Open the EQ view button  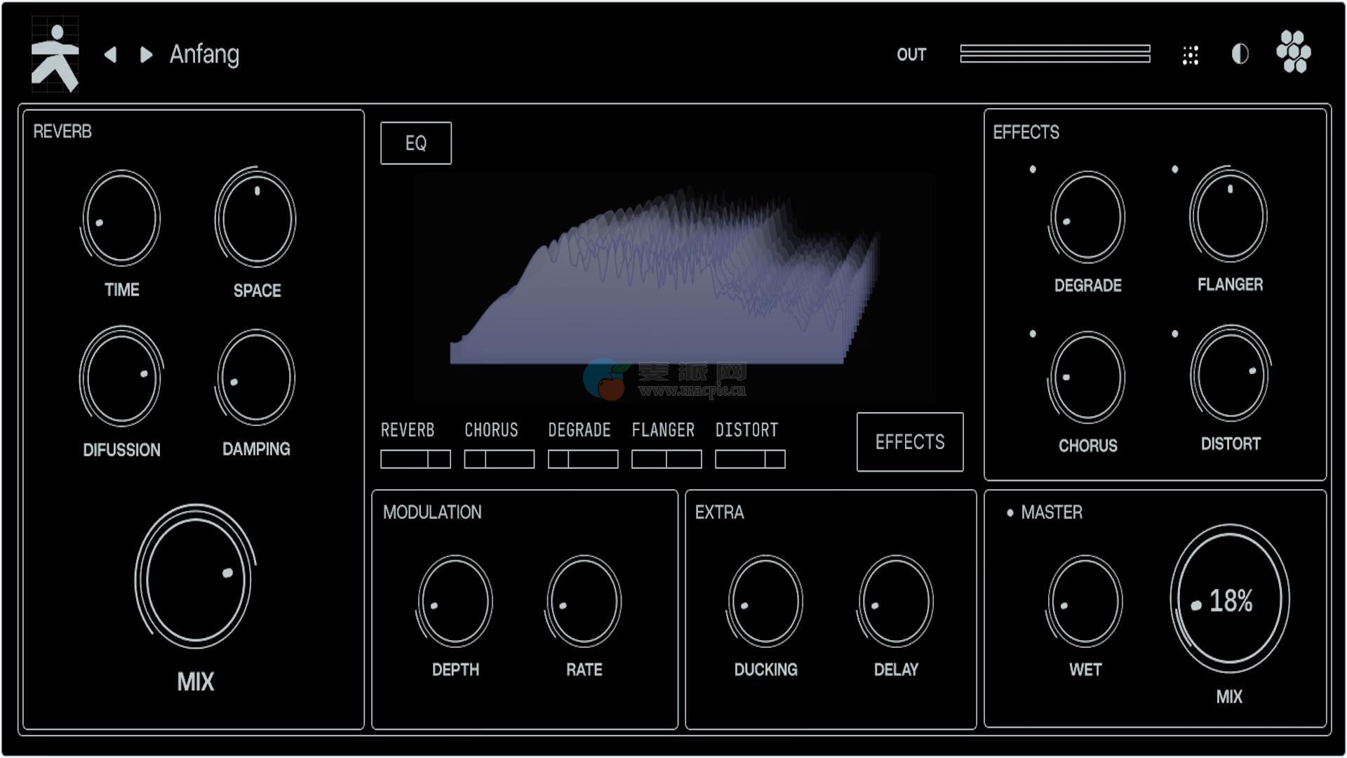point(416,143)
